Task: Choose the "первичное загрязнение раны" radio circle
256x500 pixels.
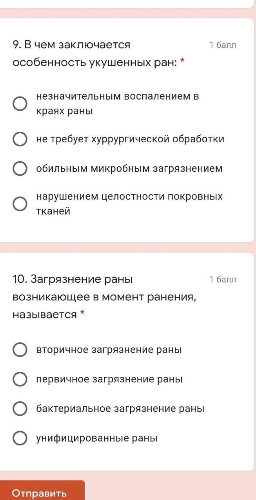Action: 20,379
